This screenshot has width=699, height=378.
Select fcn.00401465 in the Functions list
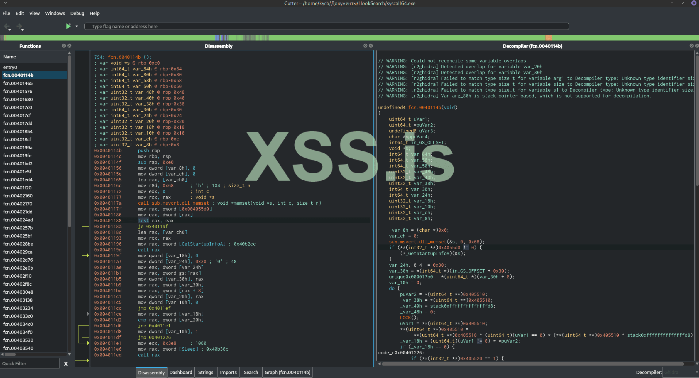(x=34, y=83)
